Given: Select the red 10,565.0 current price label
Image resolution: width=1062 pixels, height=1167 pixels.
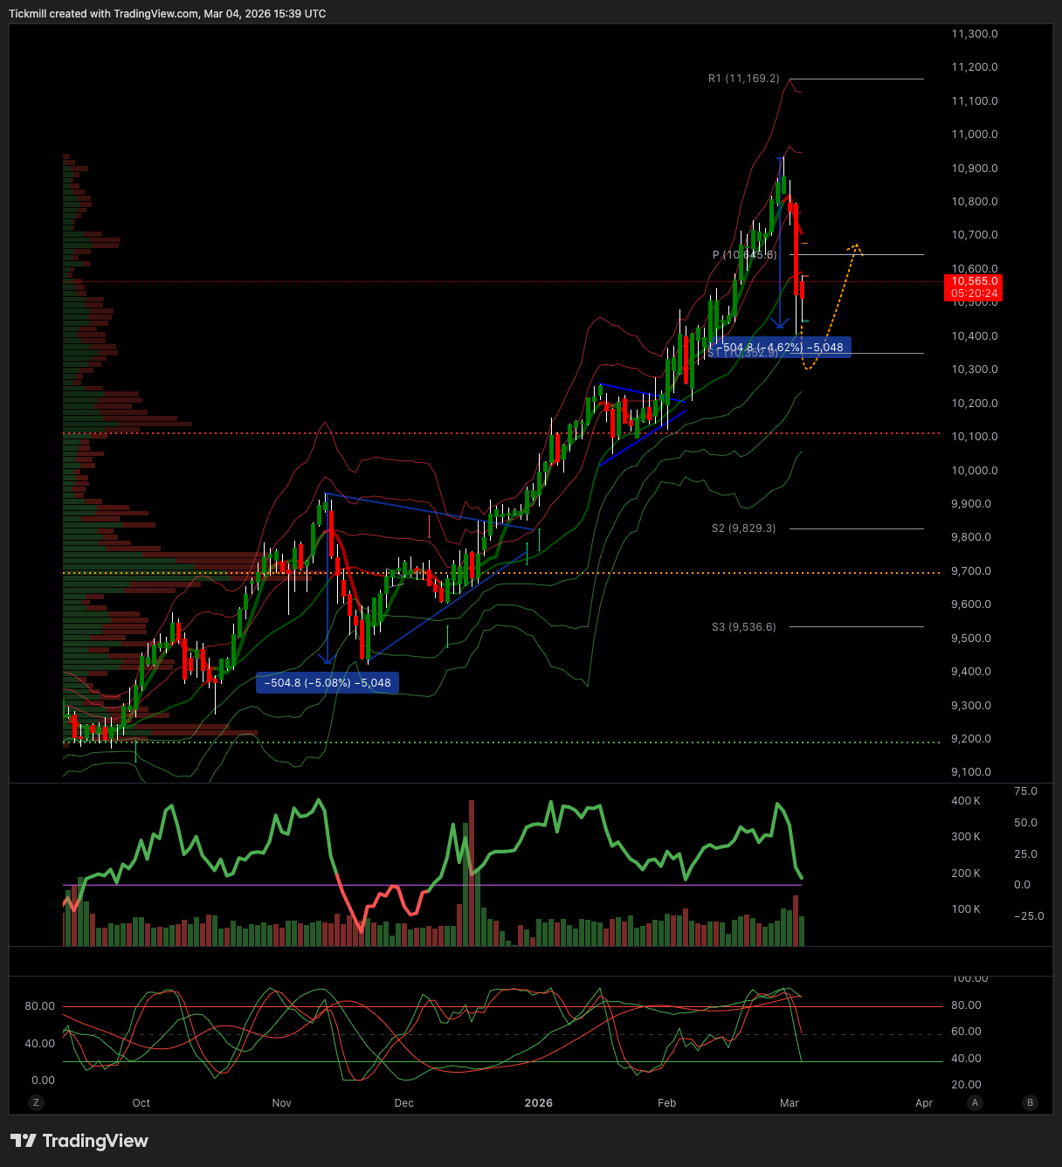Looking at the screenshot, I should click(974, 281).
